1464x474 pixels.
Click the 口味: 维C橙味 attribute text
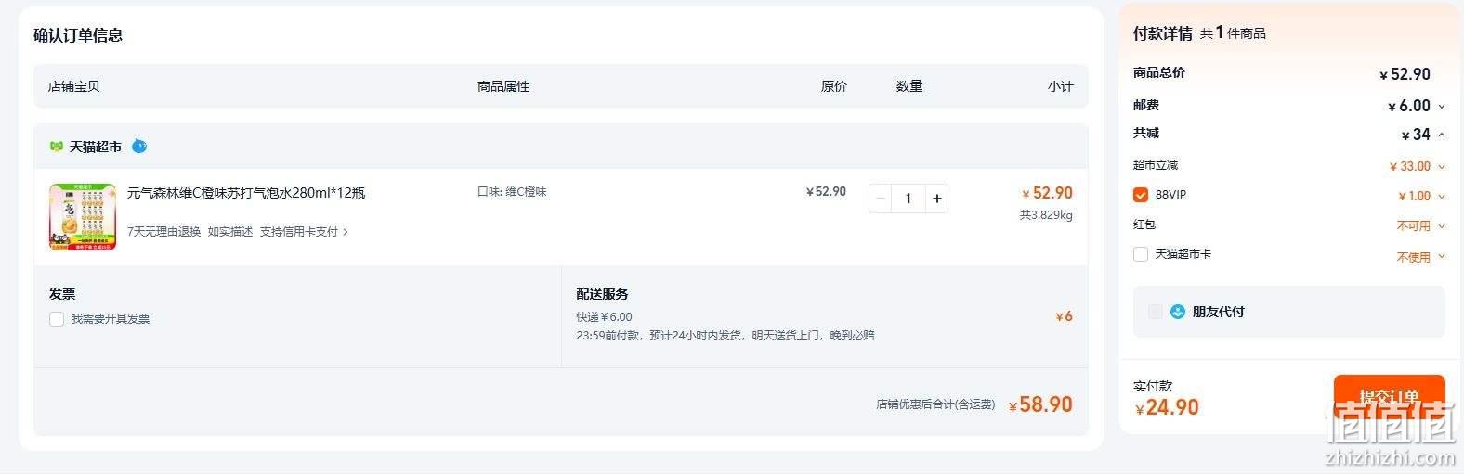(512, 192)
